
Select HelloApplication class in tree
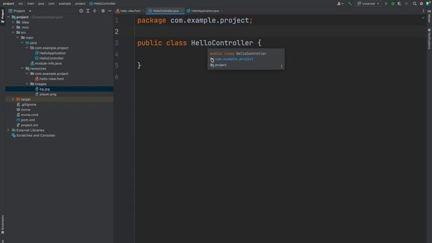click(53, 53)
